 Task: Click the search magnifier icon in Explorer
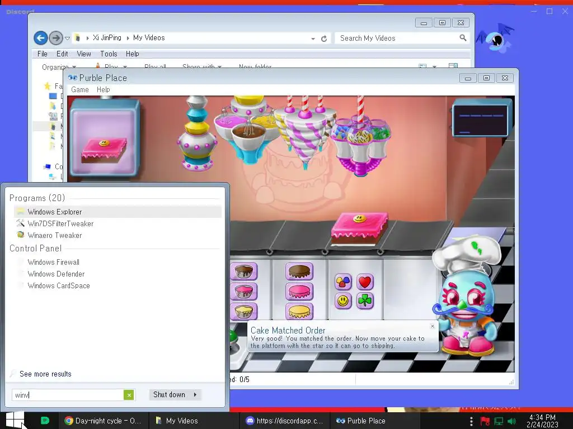(x=463, y=37)
